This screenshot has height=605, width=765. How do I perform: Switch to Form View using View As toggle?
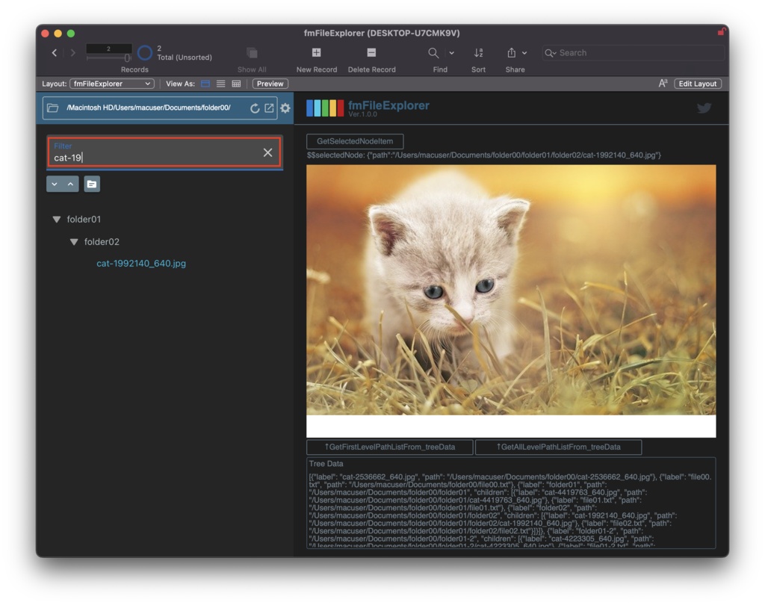(205, 84)
